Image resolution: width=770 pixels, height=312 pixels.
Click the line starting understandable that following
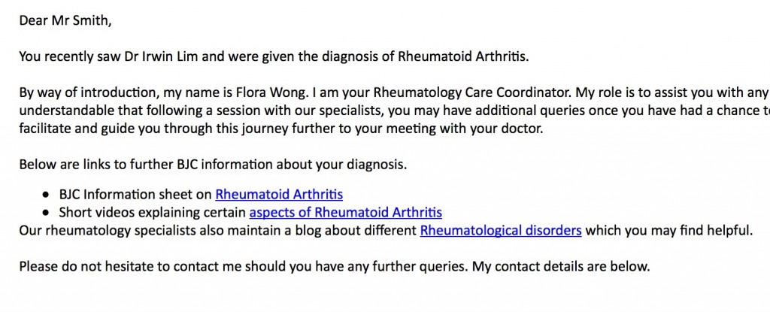coord(394,111)
